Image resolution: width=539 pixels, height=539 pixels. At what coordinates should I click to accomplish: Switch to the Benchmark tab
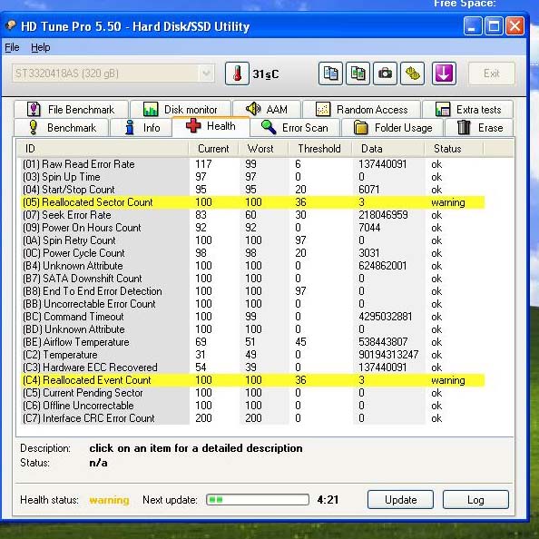tap(62, 128)
